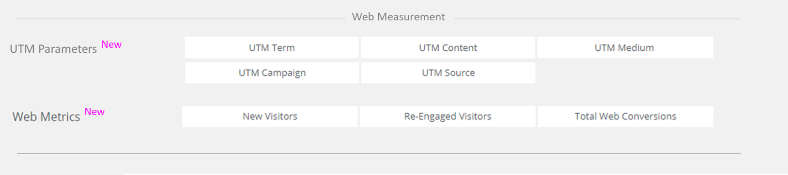Click empty slot beside UTM Source

[x=625, y=73]
